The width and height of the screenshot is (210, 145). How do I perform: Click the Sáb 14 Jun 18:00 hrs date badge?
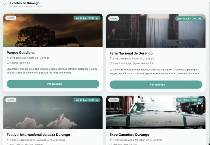point(189,100)
